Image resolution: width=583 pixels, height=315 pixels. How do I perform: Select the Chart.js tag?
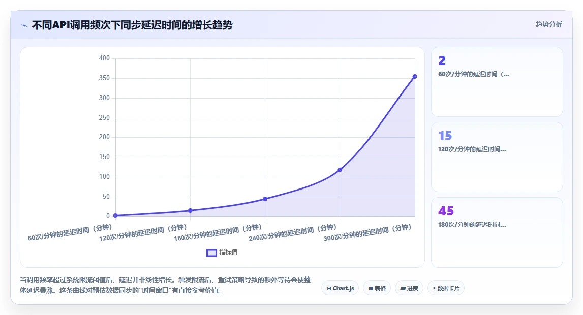pos(340,288)
